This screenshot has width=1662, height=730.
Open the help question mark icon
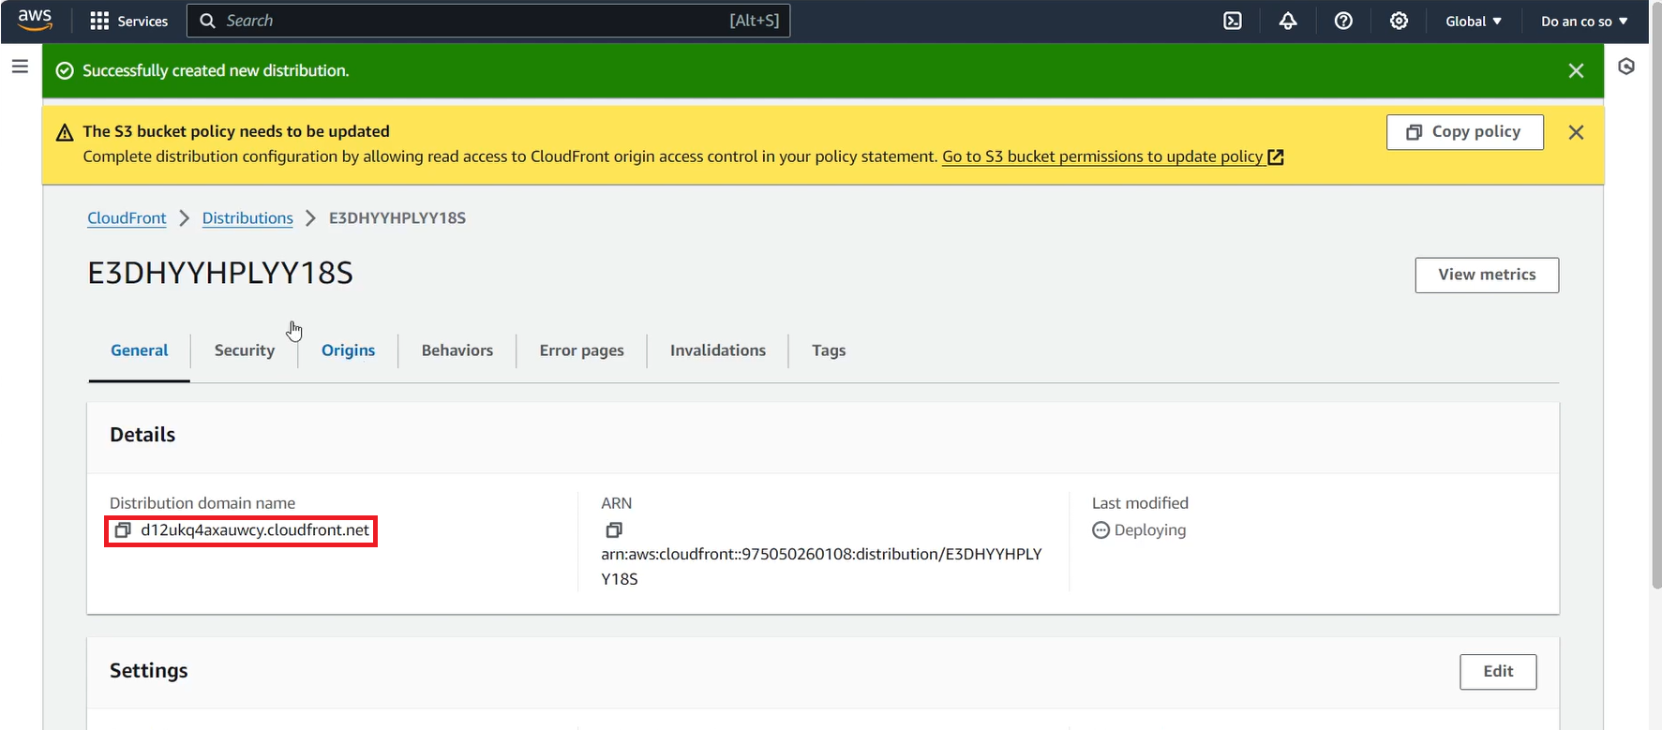pos(1343,21)
